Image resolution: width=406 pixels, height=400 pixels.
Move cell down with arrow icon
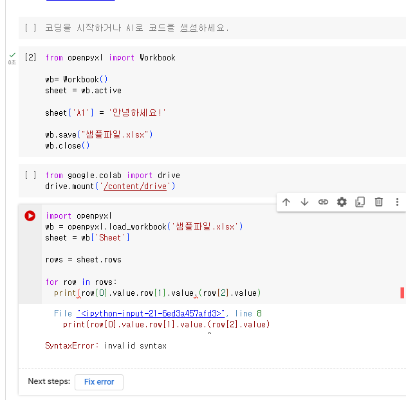tap(304, 202)
